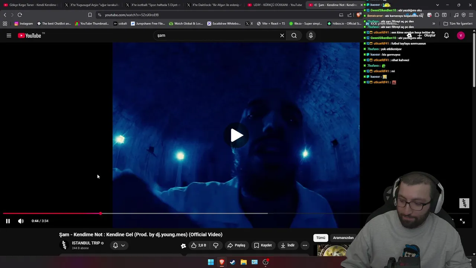Open ISTANBUL TRIP channel name link
This screenshot has height=268, width=476.
86,243
